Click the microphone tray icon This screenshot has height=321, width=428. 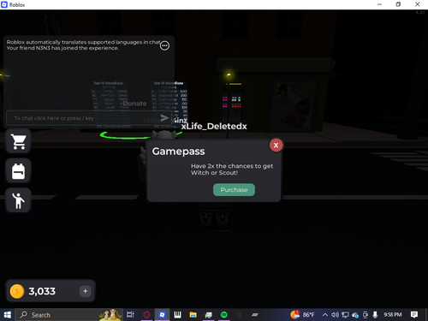click(375, 315)
